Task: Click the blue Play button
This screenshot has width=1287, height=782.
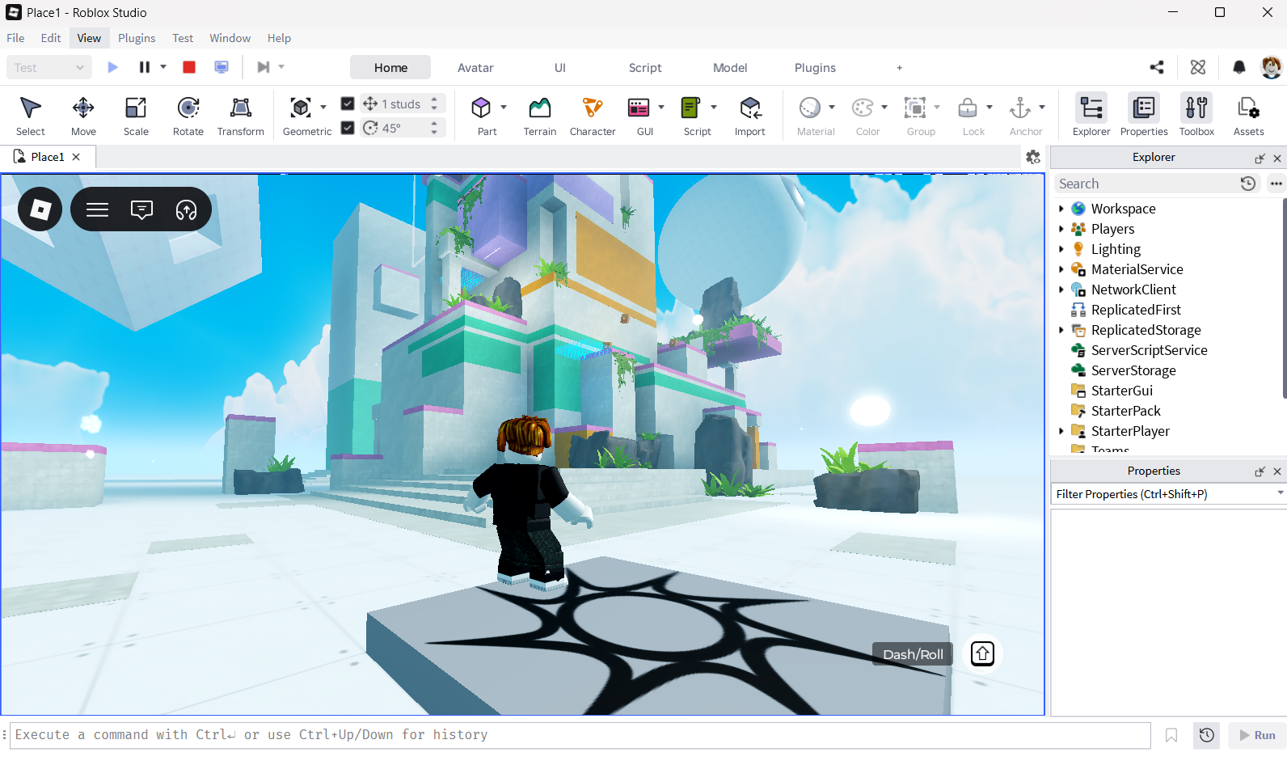Action: click(113, 67)
